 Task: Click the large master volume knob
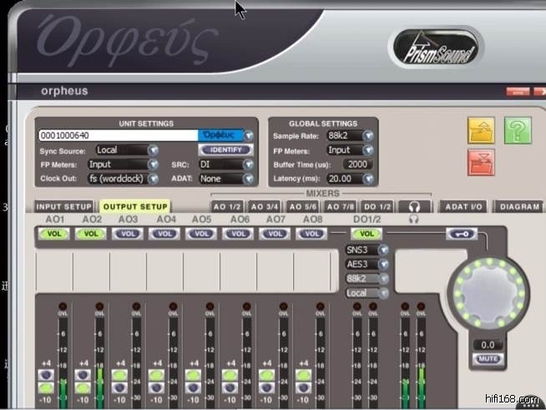[x=488, y=292]
